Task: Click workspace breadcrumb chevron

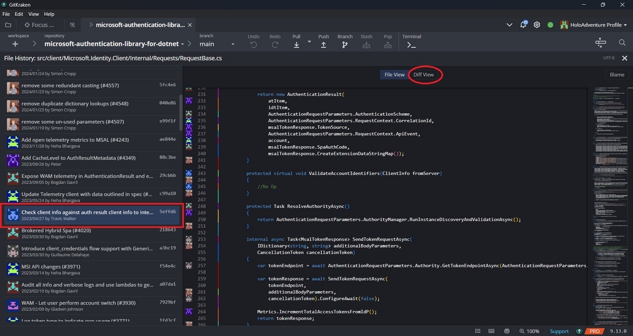Action: pos(34,44)
